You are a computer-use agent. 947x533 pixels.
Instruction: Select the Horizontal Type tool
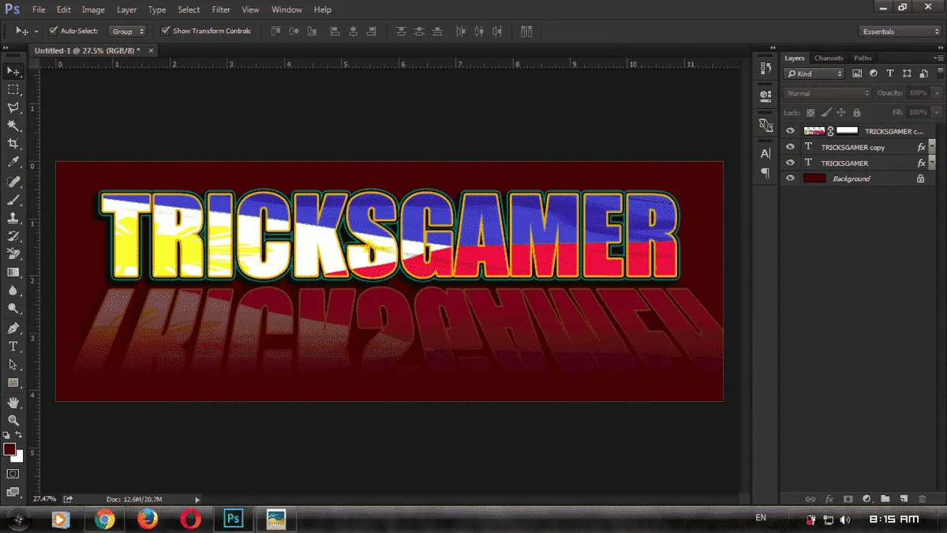coord(13,347)
